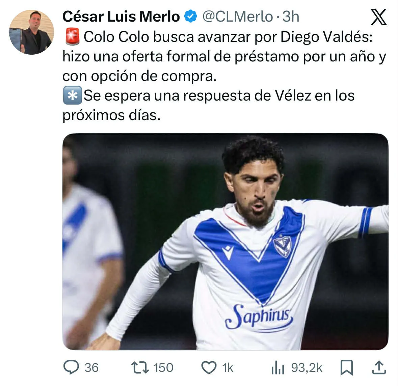Click the 3h timestamp
Viewport: 398px width, 386px height.
point(291,17)
